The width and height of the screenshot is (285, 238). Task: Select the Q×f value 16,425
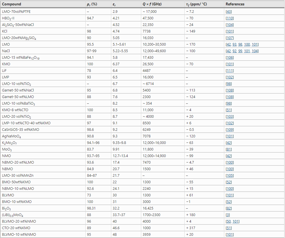(148, 208)
